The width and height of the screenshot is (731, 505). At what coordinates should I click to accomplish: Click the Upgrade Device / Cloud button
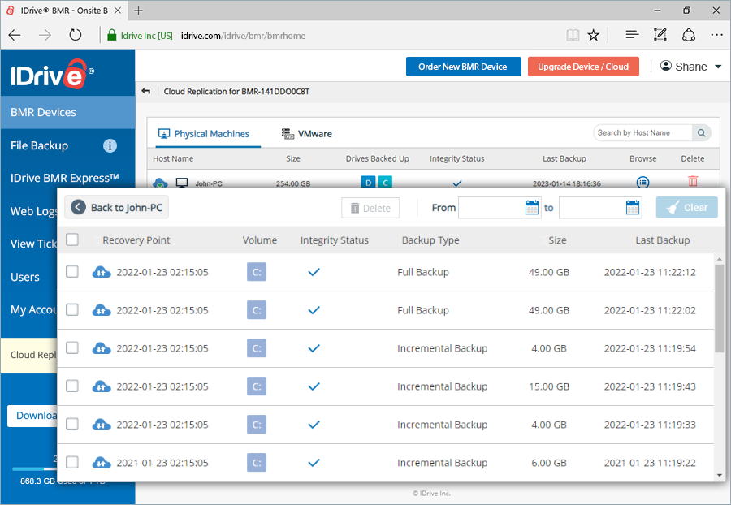pyautogui.click(x=583, y=67)
